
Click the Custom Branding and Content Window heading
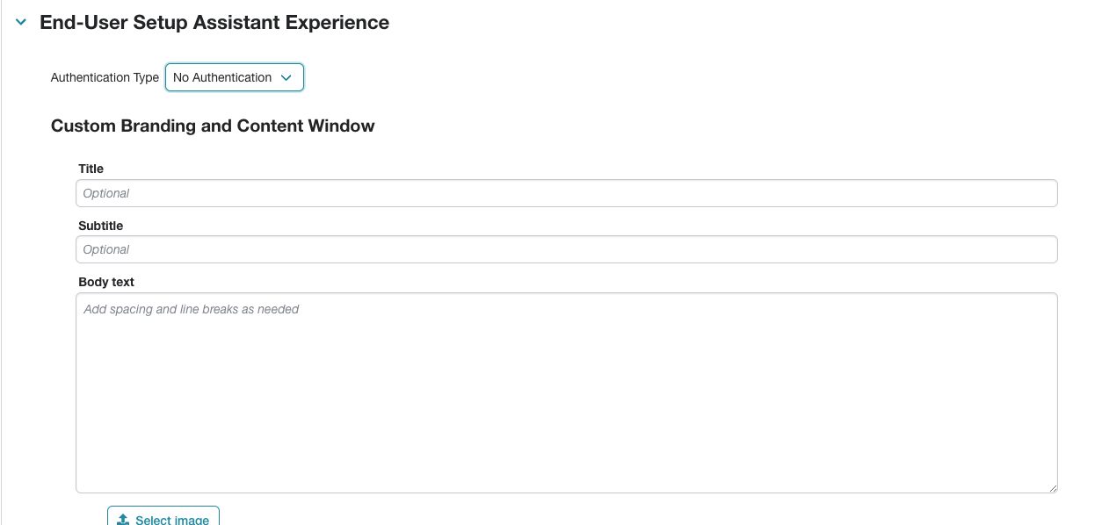point(213,126)
